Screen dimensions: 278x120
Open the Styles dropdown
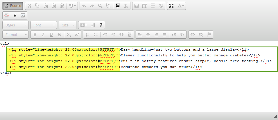pos(16,25)
